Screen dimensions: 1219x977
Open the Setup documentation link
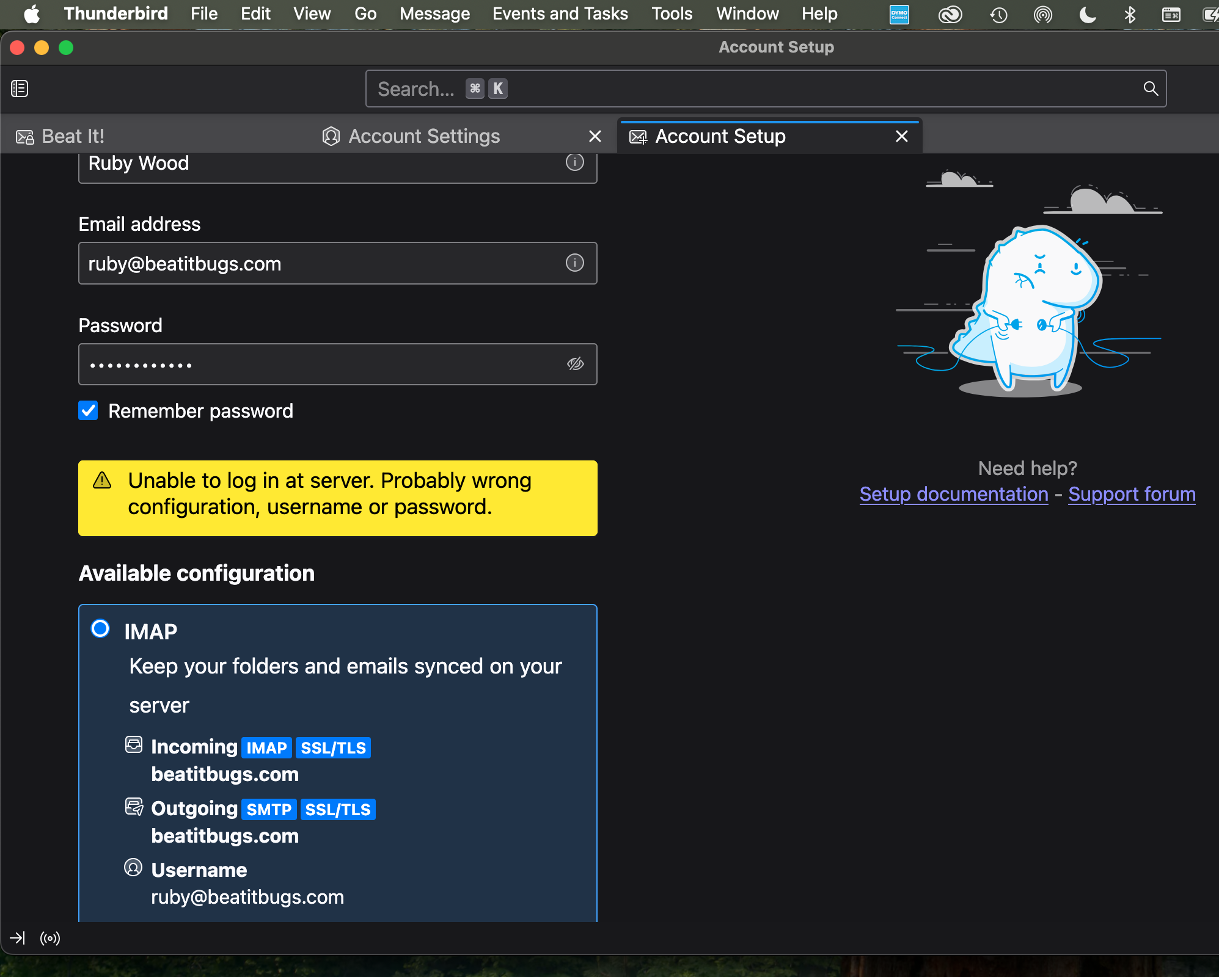pyautogui.click(x=953, y=494)
